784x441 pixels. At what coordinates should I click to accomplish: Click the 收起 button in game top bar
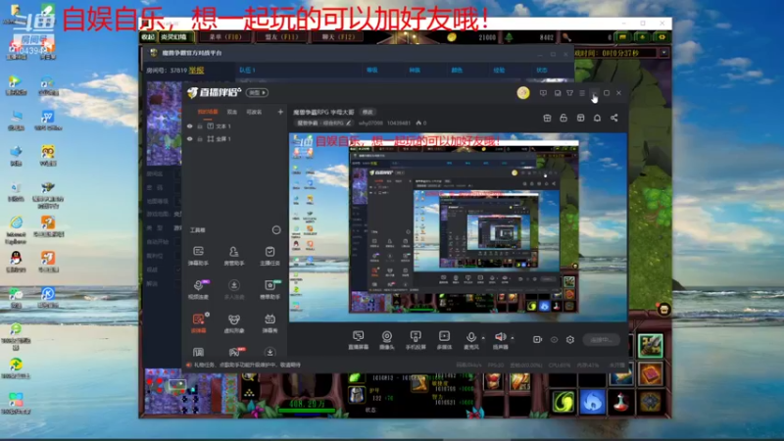pos(148,37)
